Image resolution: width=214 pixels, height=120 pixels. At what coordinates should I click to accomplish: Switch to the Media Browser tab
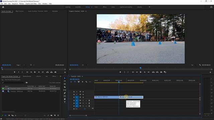(27, 76)
